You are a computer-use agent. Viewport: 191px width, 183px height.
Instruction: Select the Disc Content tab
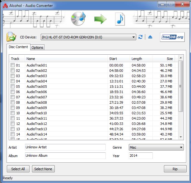point(18,47)
